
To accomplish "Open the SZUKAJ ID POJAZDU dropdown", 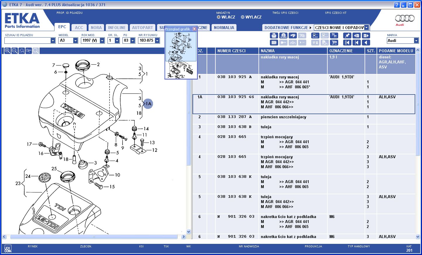I will pos(53,40).
